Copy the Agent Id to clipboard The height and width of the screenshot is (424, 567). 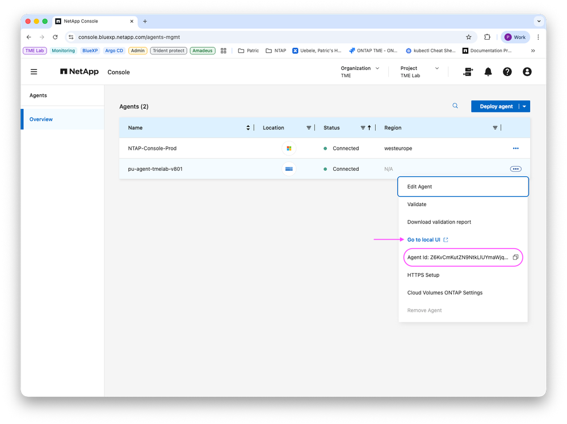(x=516, y=257)
